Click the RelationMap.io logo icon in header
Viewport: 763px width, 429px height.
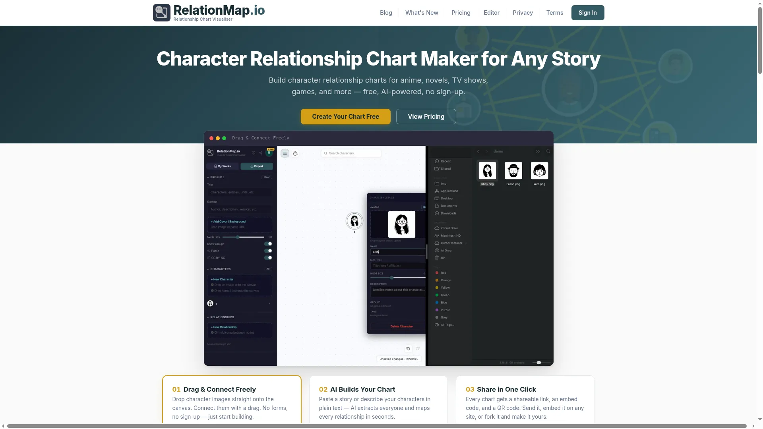pyautogui.click(x=161, y=13)
